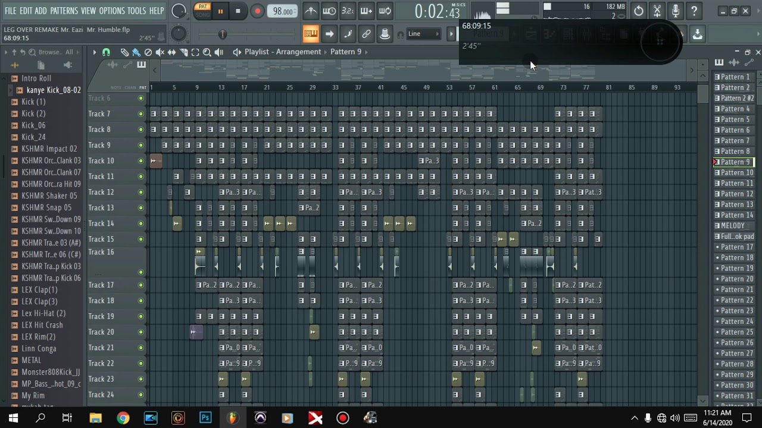
Task: Open the FILE menu
Action: [11, 11]
